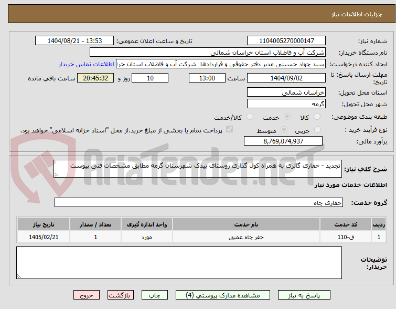The image size is (396, 309).
Task: Click the remaining days field 10
Action: coord(150,78)
